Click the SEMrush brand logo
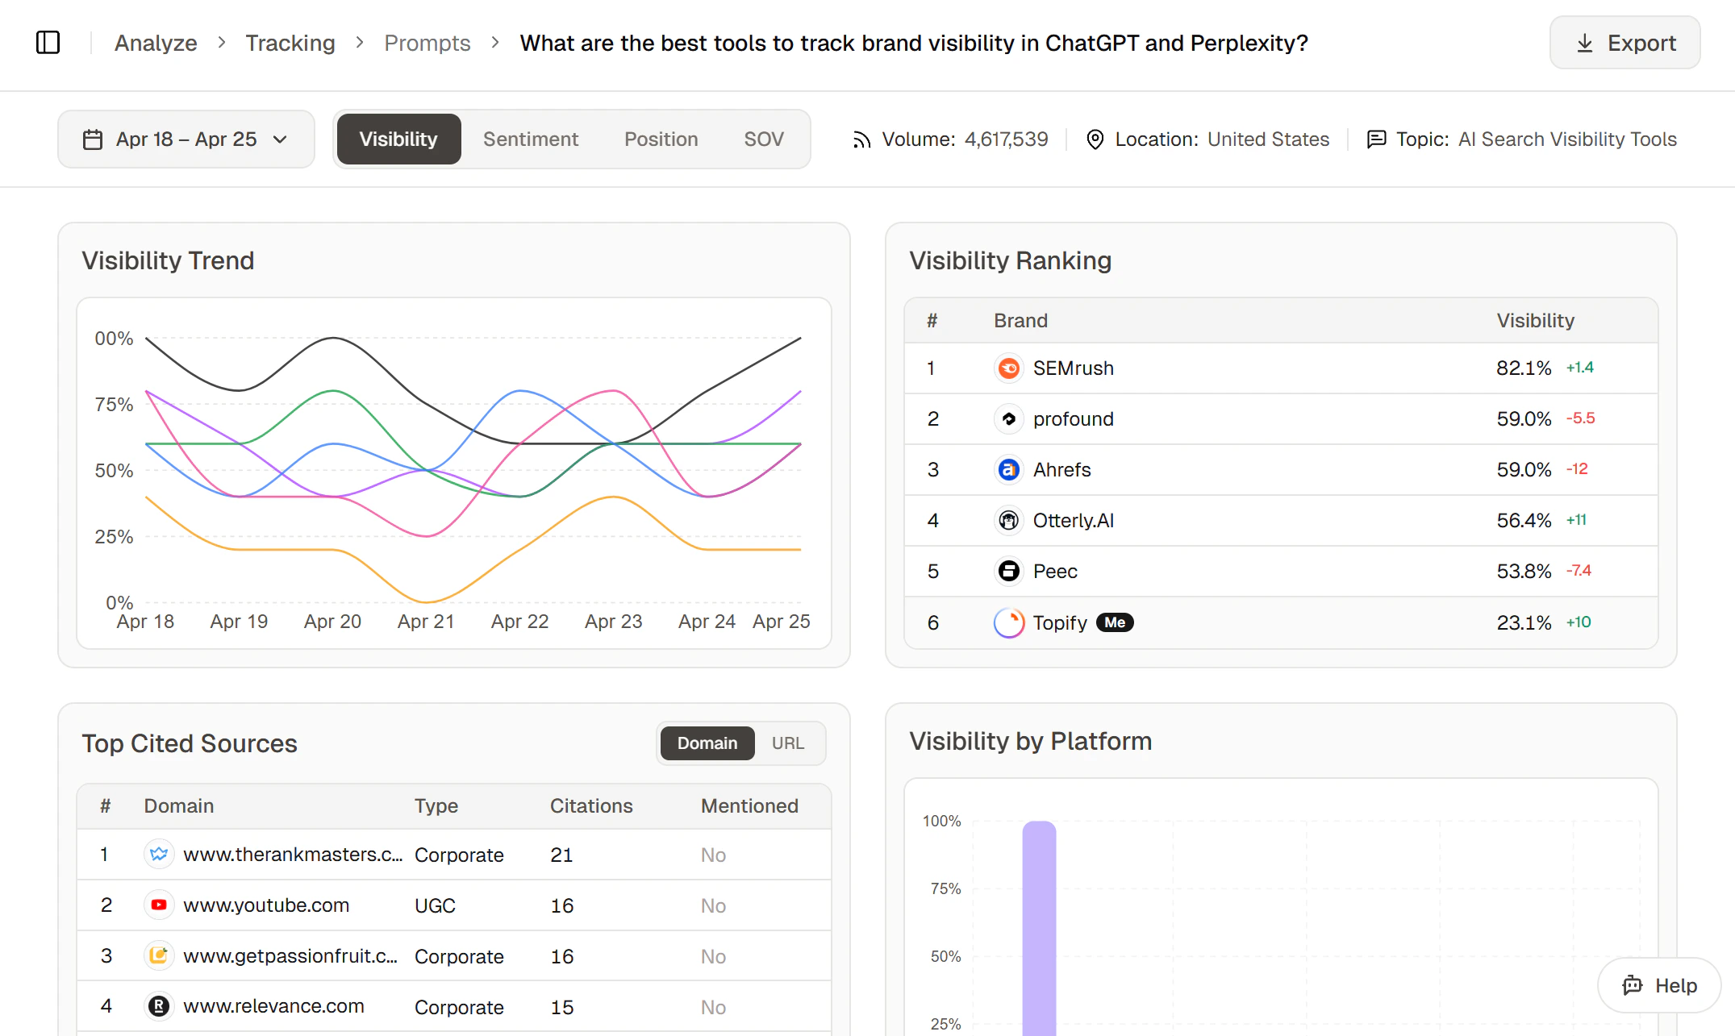The height and width of the screenshot is (1036, 1735). [x=1008, y=368]
